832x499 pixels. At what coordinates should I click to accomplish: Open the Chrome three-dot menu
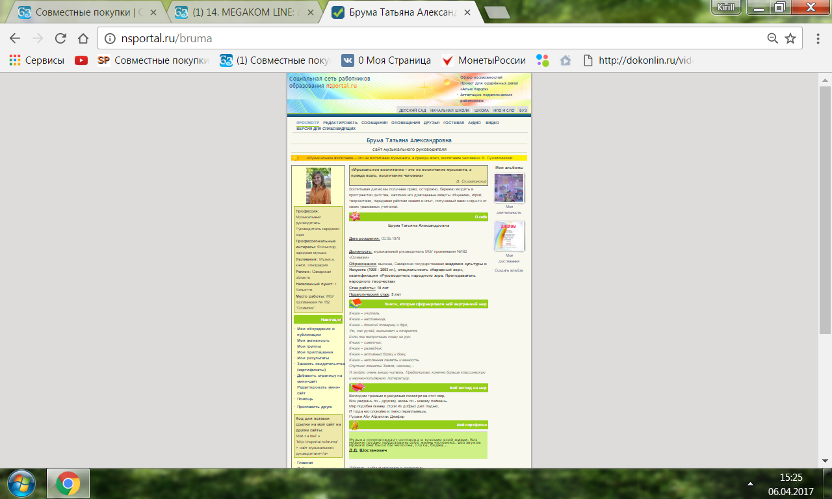pyautogui.click(x=816, y=38)
